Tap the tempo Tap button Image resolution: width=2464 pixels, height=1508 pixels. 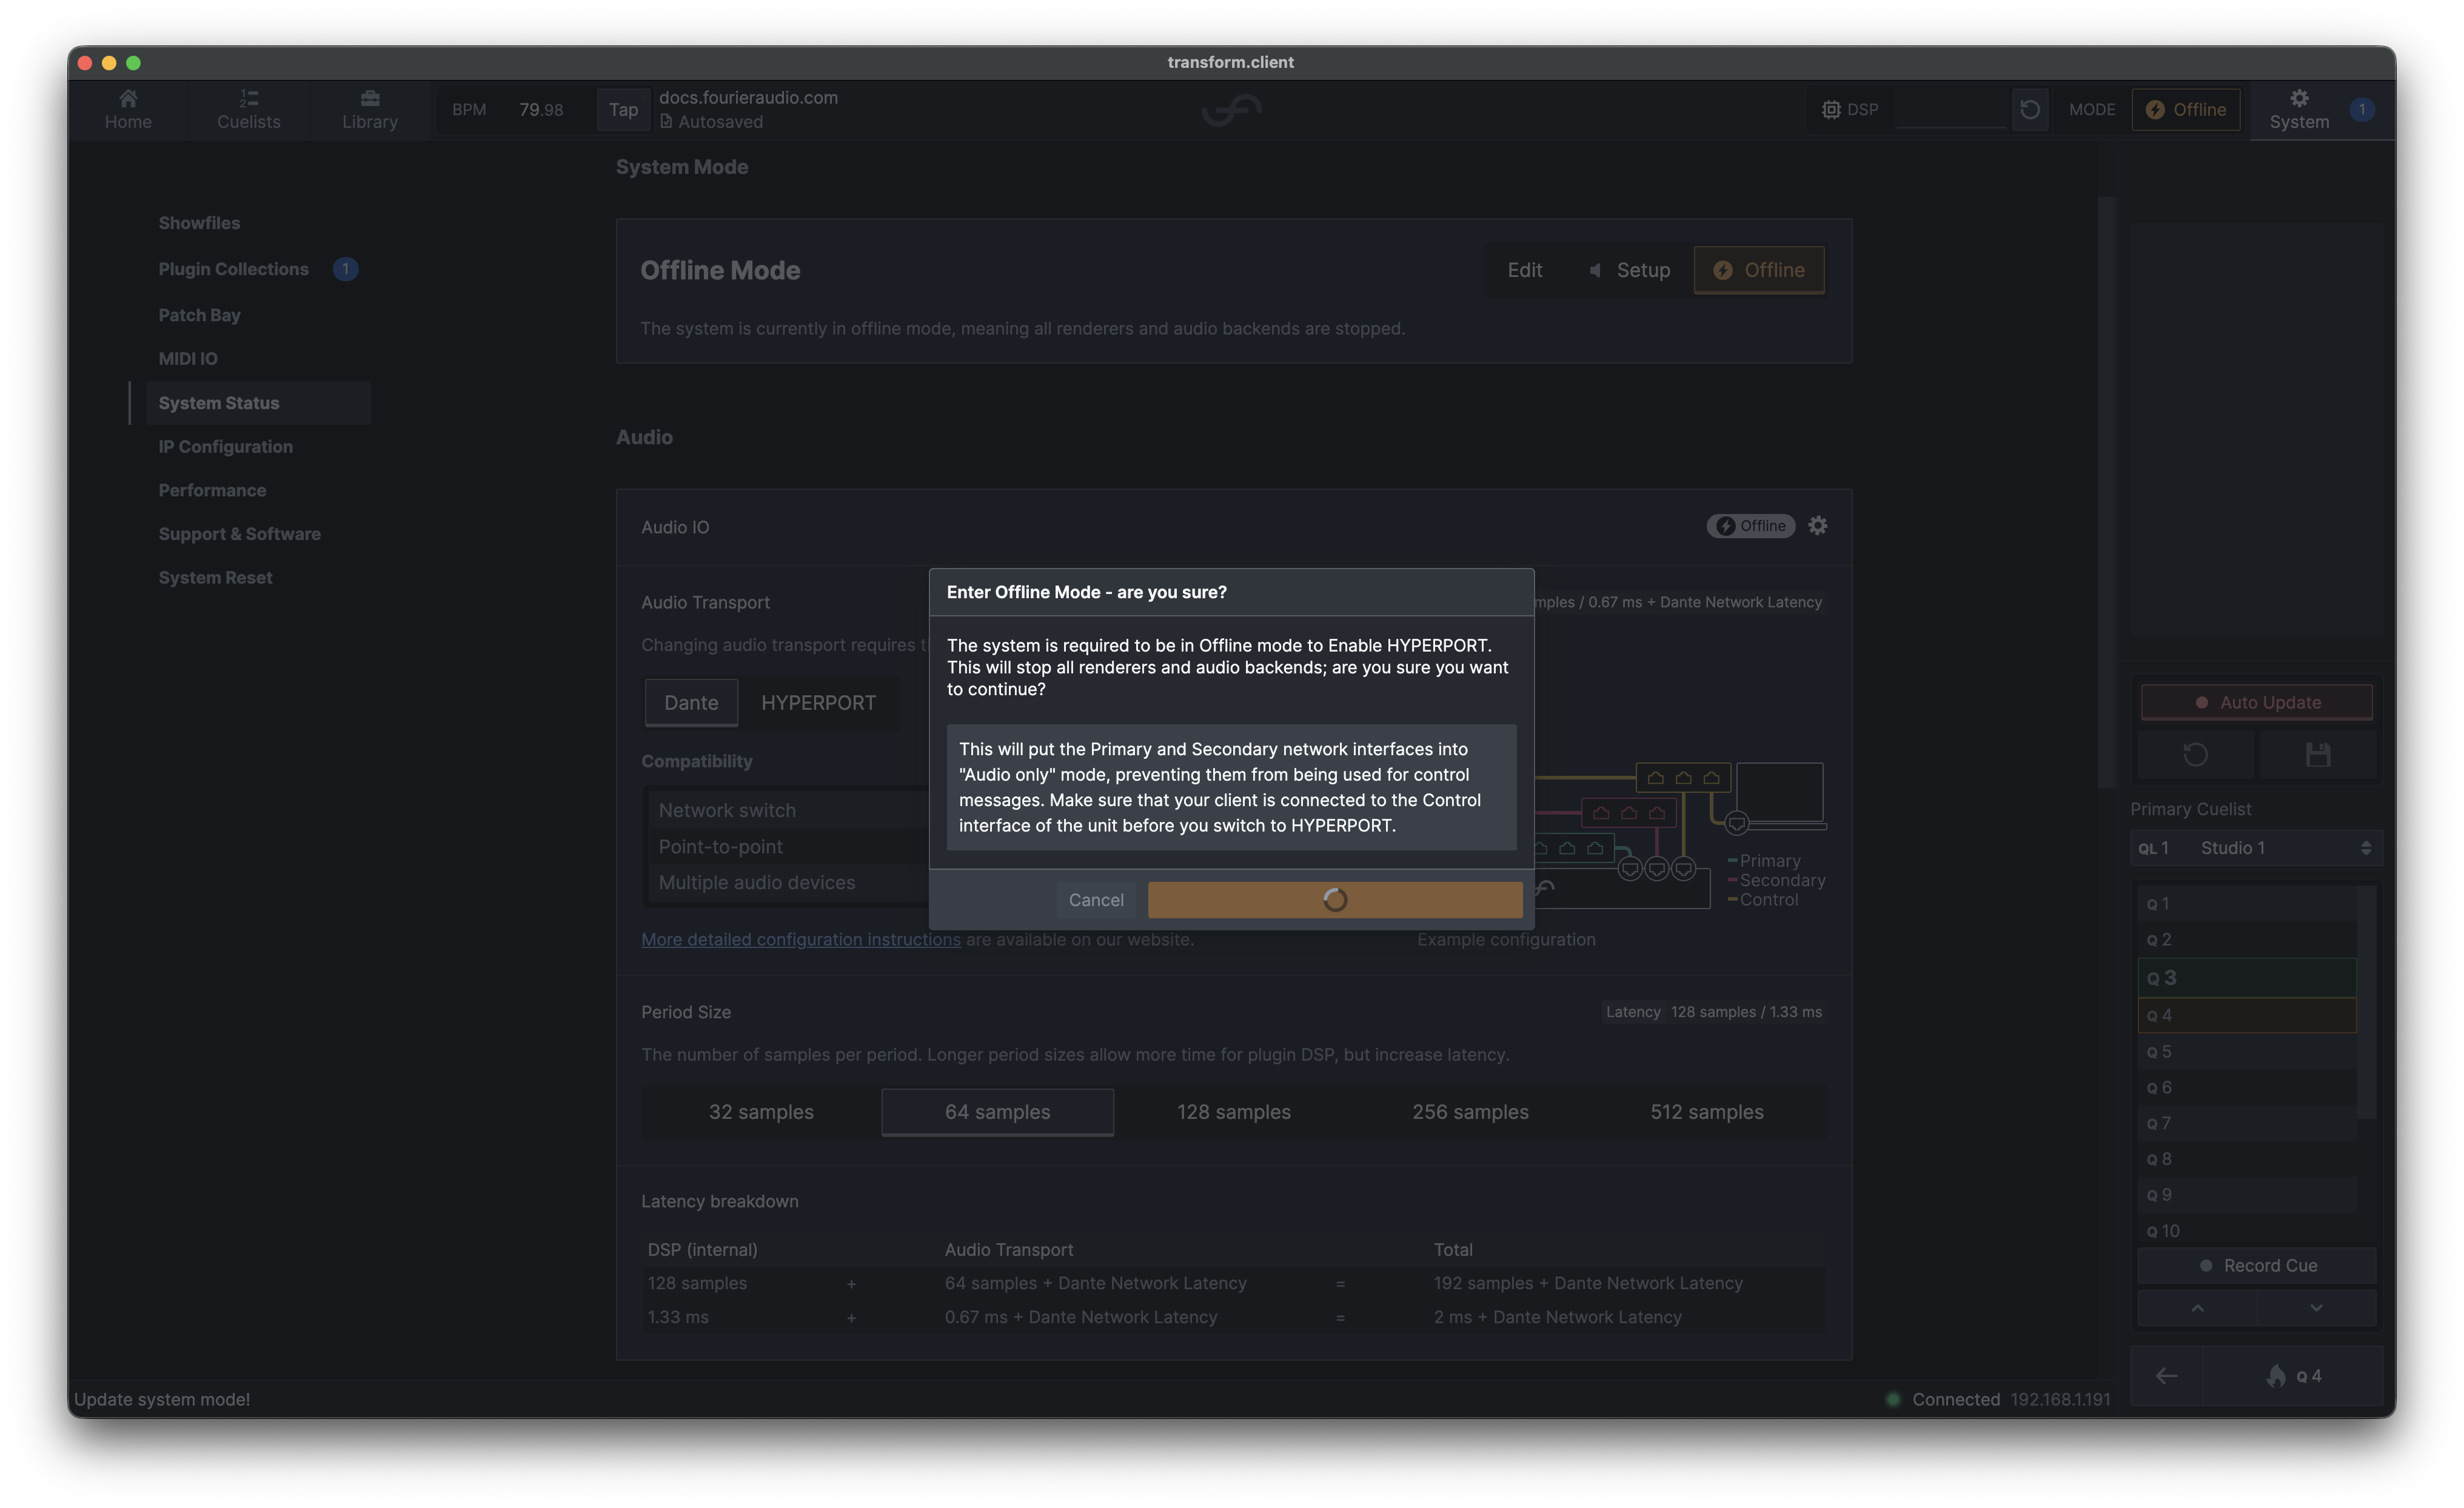[x=623, y=109]
